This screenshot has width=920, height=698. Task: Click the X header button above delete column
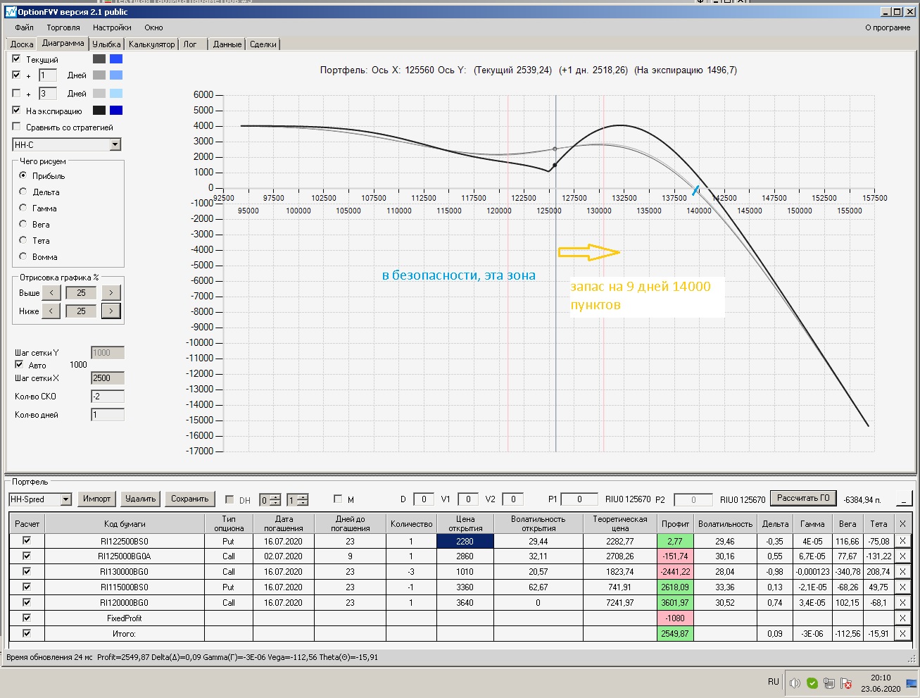tap(902, 524)
